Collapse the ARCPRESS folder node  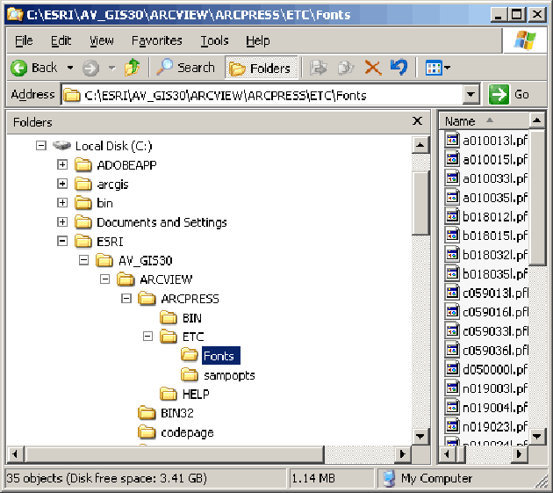point(126,299)
